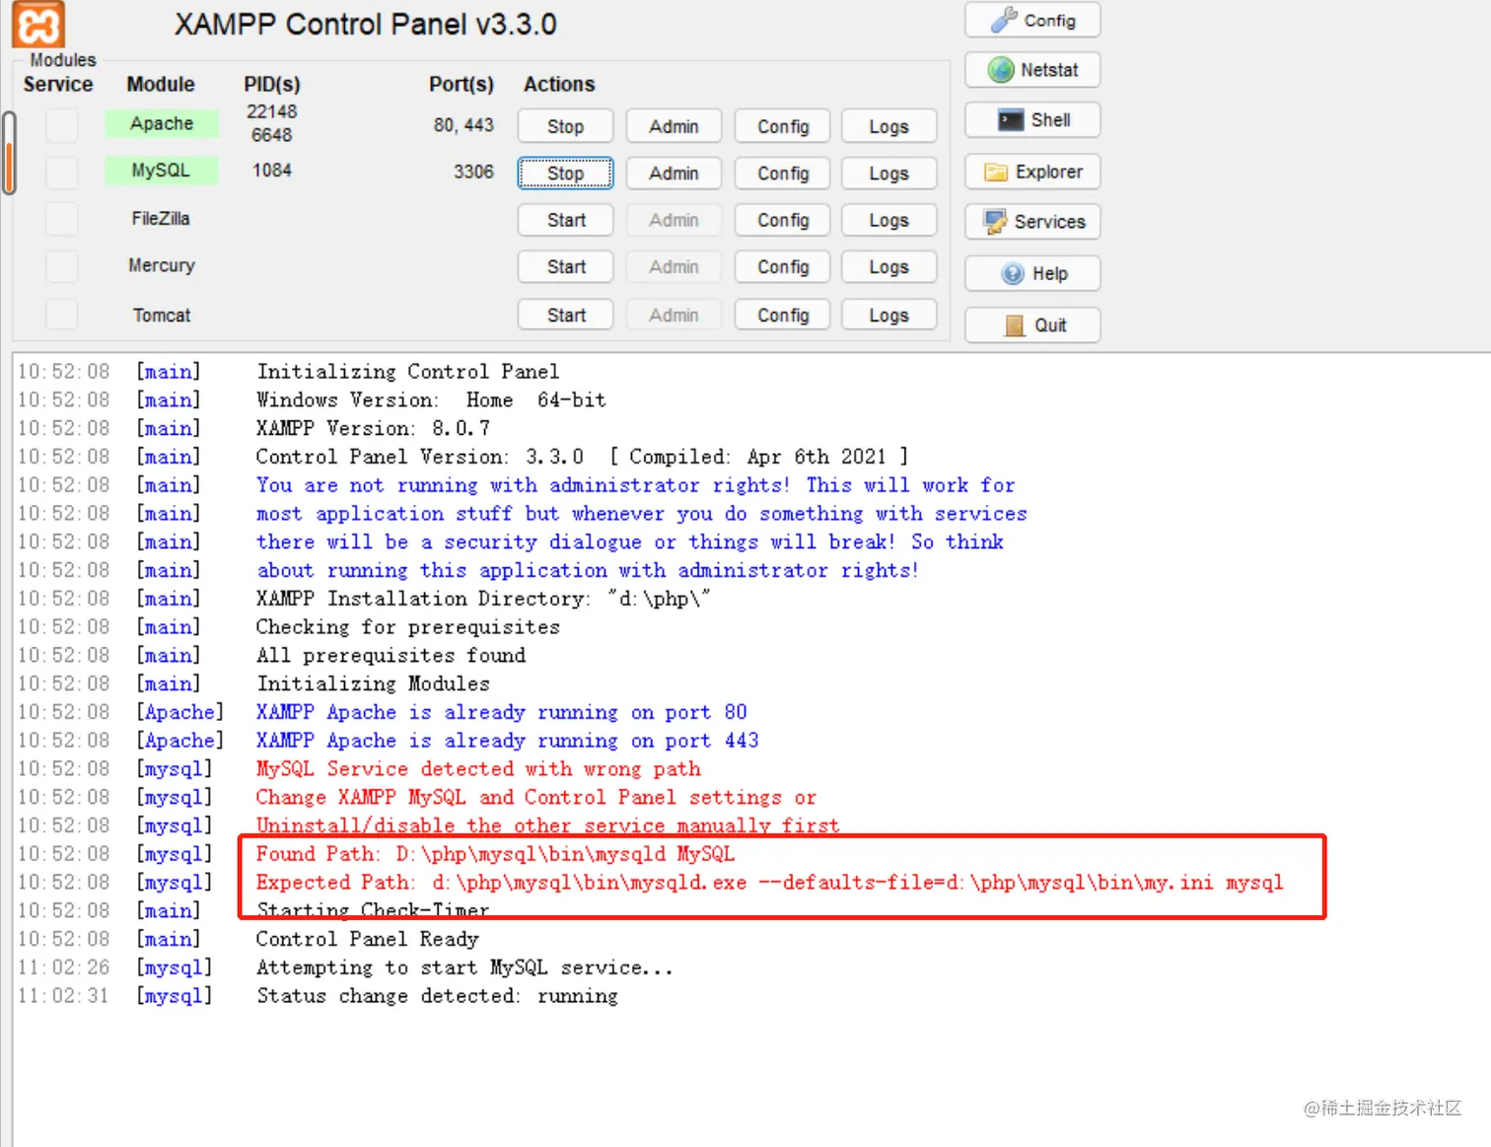Click 'Attempting to start MySQL service...' line
This screenshot has height=1147, width=1491.
coord(464,968)
